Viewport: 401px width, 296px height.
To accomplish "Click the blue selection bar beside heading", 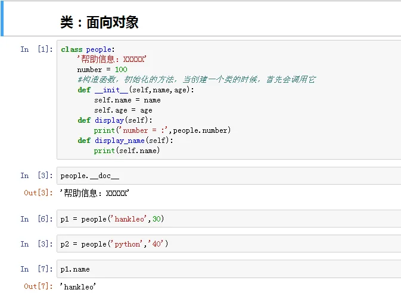I will pos(2,19).
